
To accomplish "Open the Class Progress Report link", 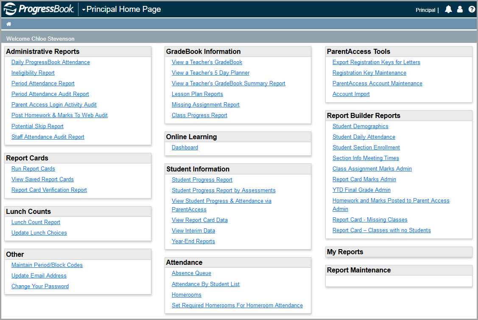I will coord(199,115).
